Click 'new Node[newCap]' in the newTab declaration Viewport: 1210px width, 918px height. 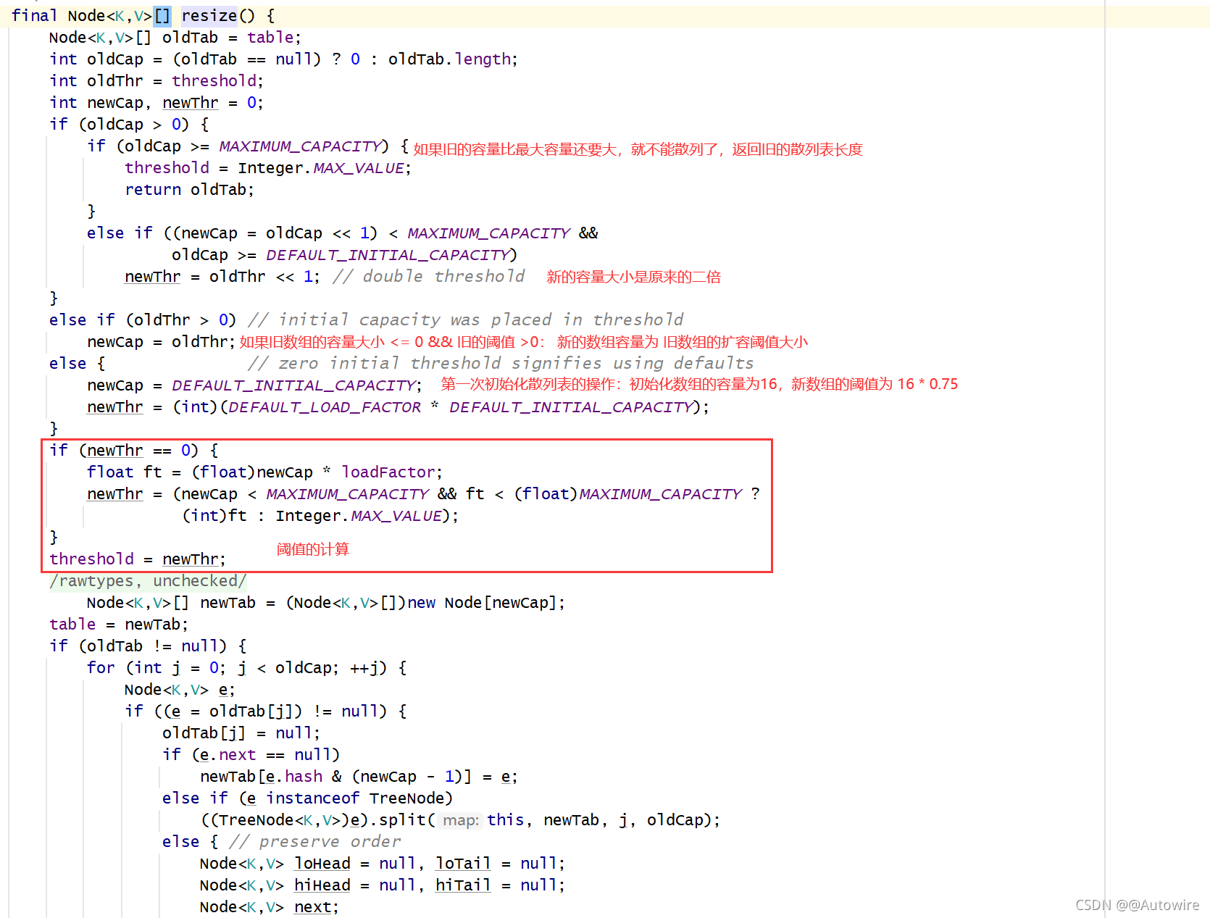482,603
